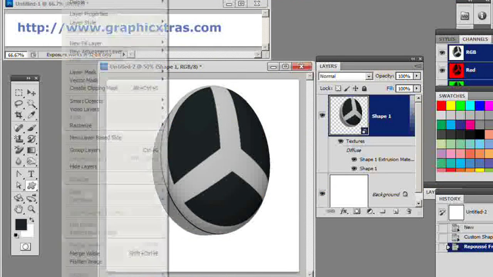Image resolution: width=493 pixels, height=277 pixels.
Task: Hide the Shape 1 layer
Action: pyautogui.click(x=322, y=115)
